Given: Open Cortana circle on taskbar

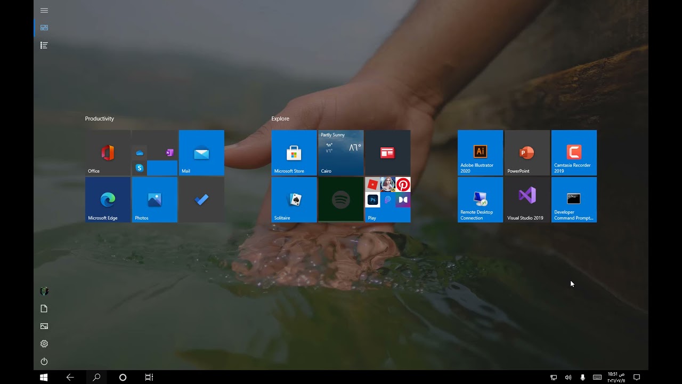Looking at the screenshot, I should [123, 377].
